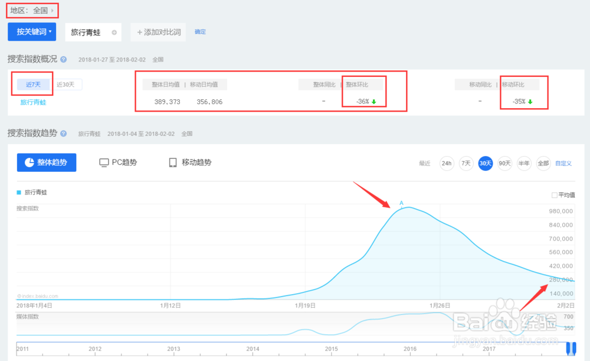Open help icon next to 搜索指数概况
The height and width of the screenshot is (361, 590).
pos(64,59)
